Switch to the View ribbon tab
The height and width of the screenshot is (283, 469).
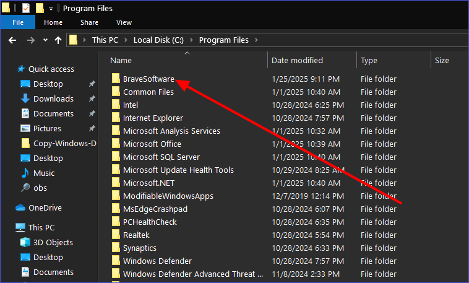click(x=124, y=22)
